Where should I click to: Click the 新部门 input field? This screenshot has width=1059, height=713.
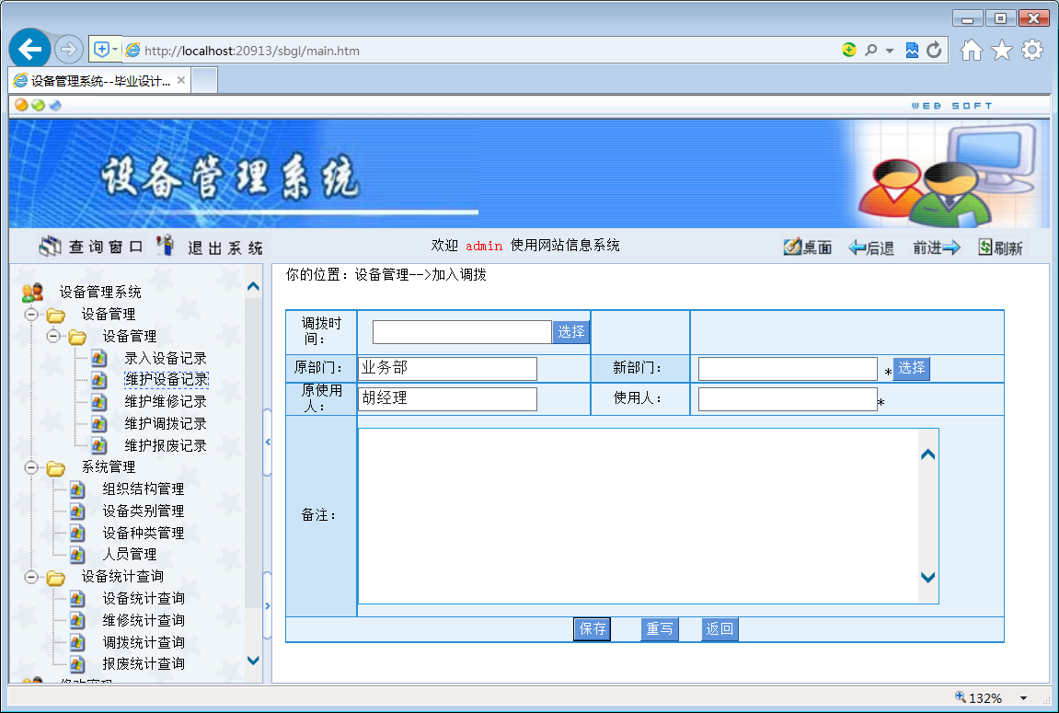[x=788, y=369]
